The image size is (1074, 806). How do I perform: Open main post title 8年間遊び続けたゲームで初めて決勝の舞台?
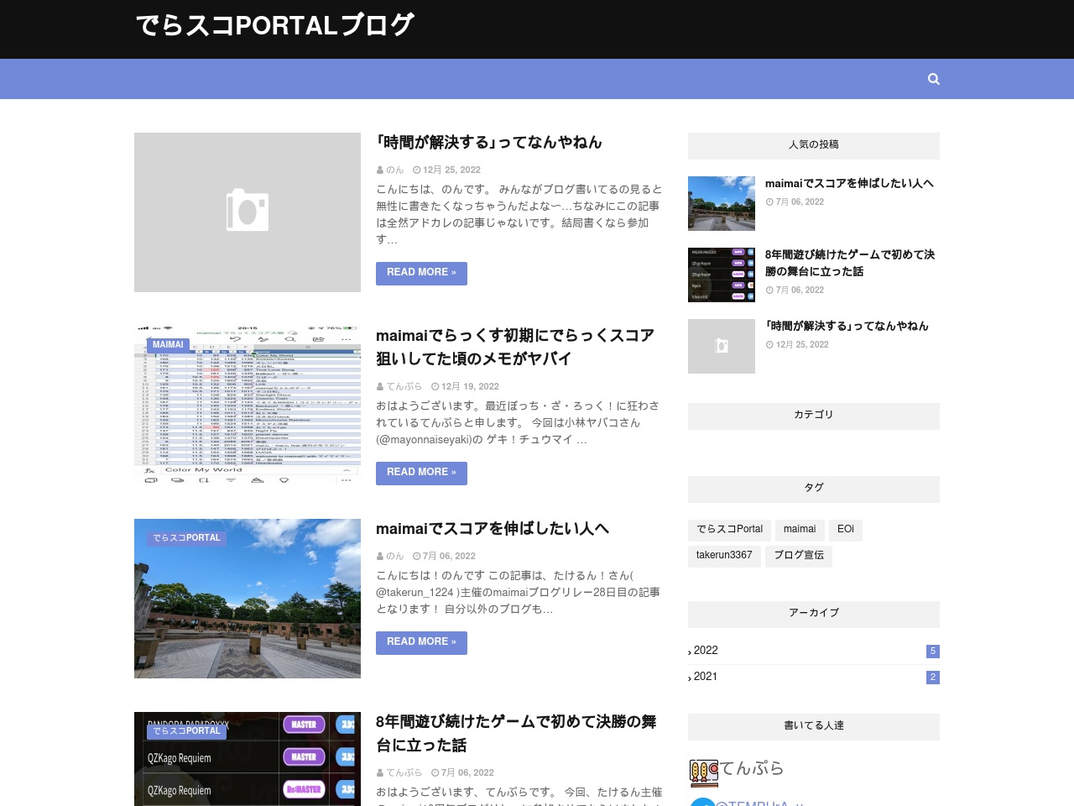516,734
